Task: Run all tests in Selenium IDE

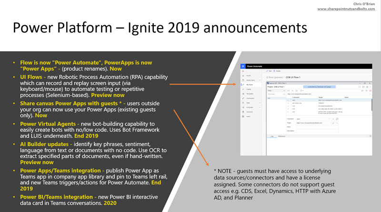Action: pyautogui.click(x=289, y=91)
